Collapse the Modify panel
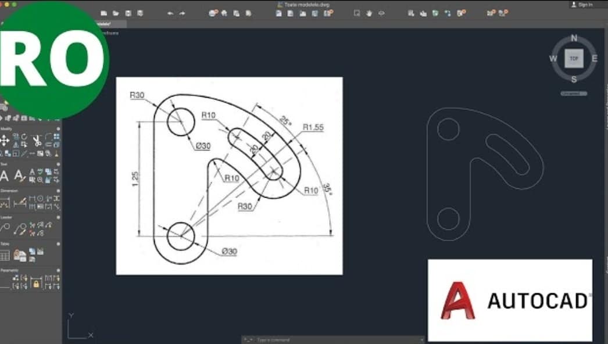 [58, 129]
